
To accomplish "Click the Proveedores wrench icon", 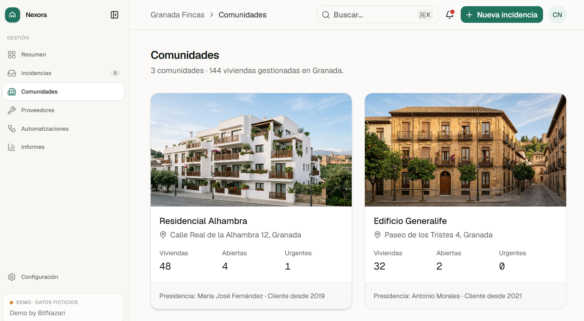I will tap(12, 110).
